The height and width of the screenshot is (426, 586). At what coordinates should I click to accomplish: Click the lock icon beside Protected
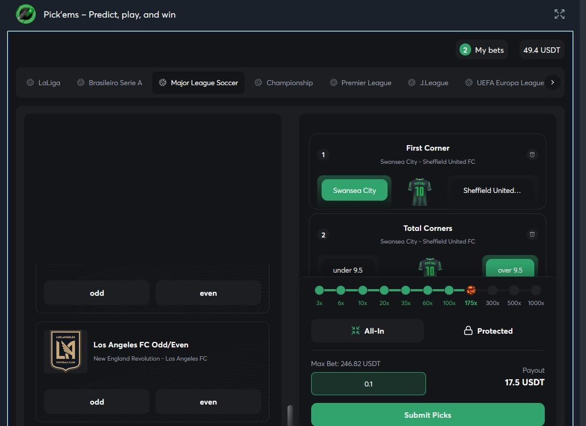(x=468, y=331)
